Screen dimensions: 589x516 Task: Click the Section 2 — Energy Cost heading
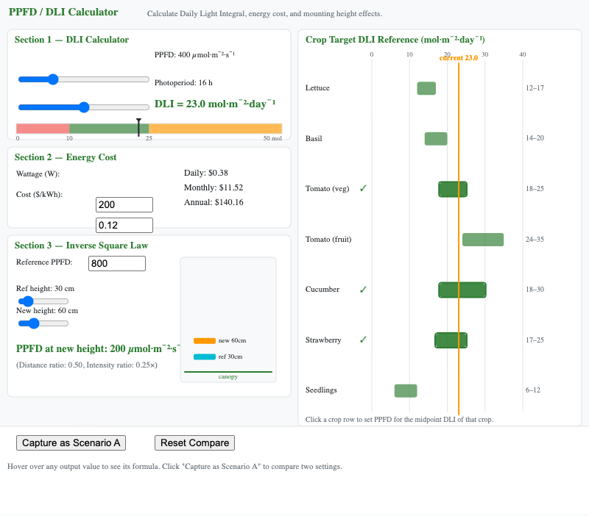point(66,157)
